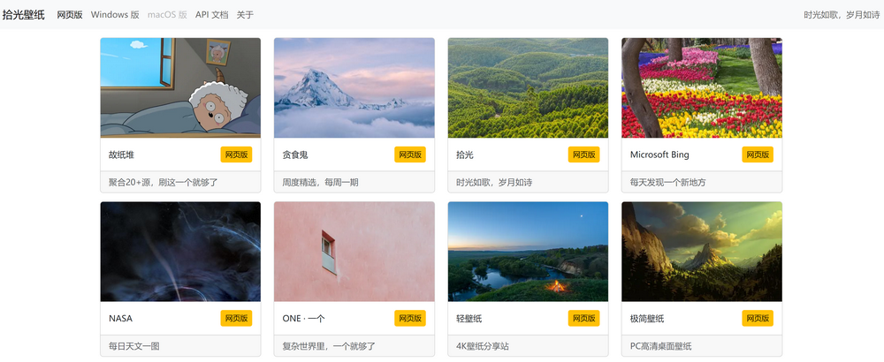Viewport: 884px width, 362px height.
Task: Select the macOS 版 navigation item
Action: (167, 15)
